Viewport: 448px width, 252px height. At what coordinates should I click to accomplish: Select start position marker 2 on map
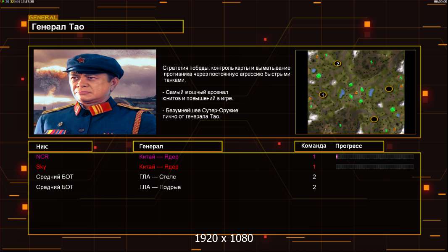pyautogui.click(x=337, y=64)
